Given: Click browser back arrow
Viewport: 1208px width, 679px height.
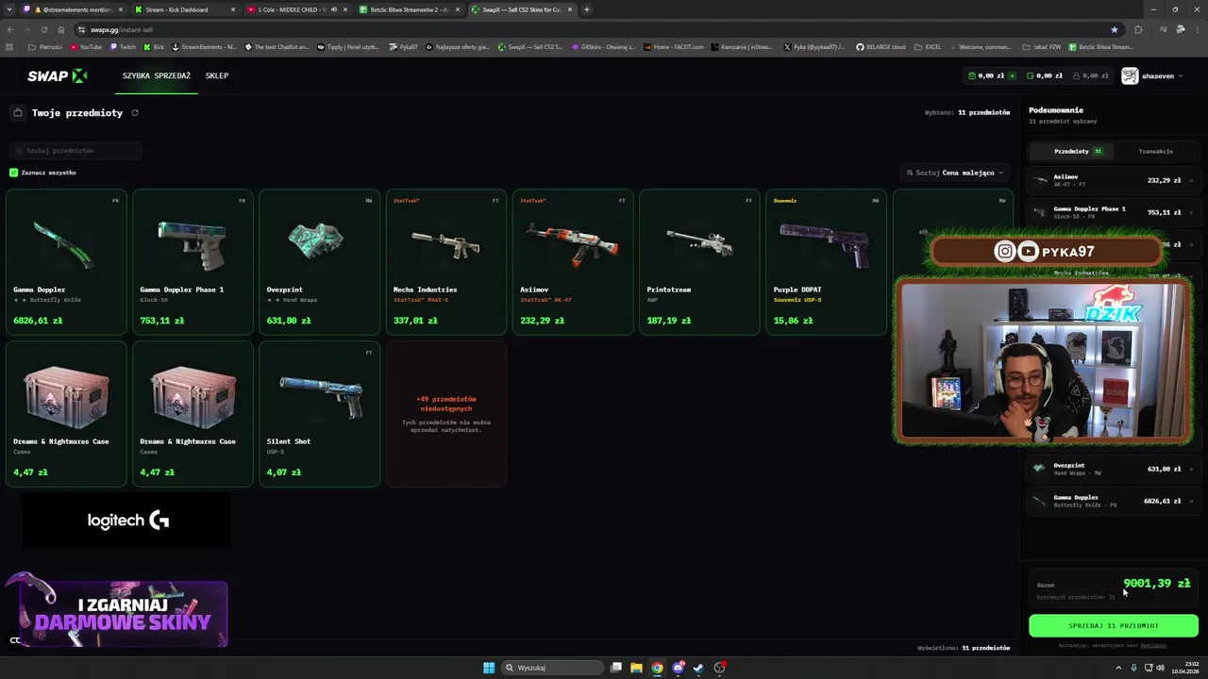Looking at the screenshot, I should tap(10, 29).
